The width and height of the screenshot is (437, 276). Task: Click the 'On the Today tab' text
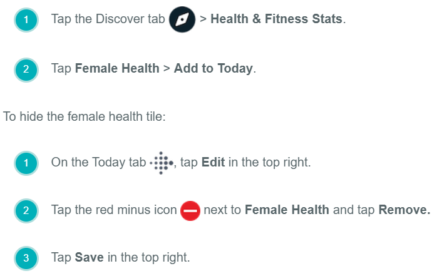(98, 163)
